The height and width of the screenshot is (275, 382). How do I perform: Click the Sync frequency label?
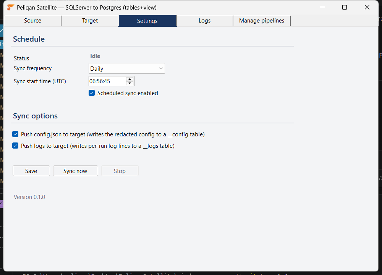[x=32, y=68]
